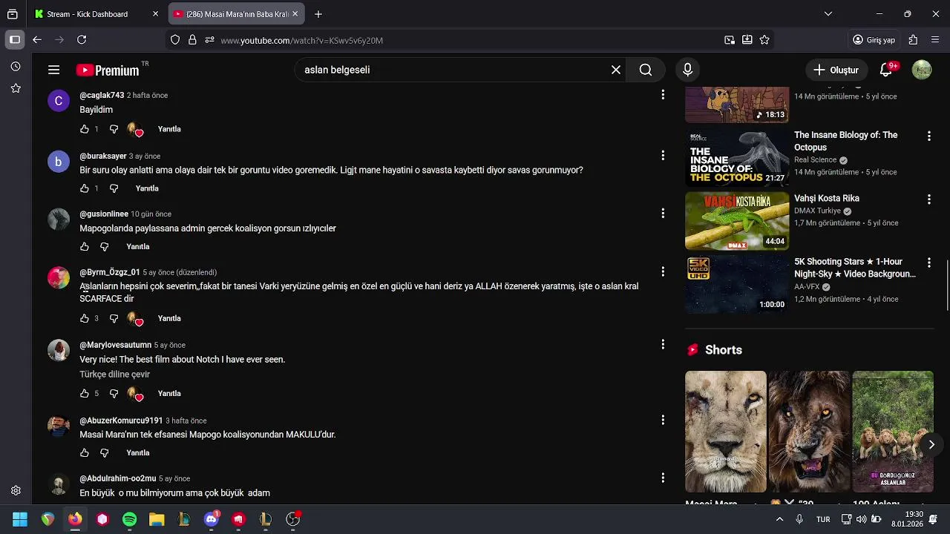The height and width of the screenshot is (534, 950).
Task: Clear the search box text
Action: click(616, 70)
